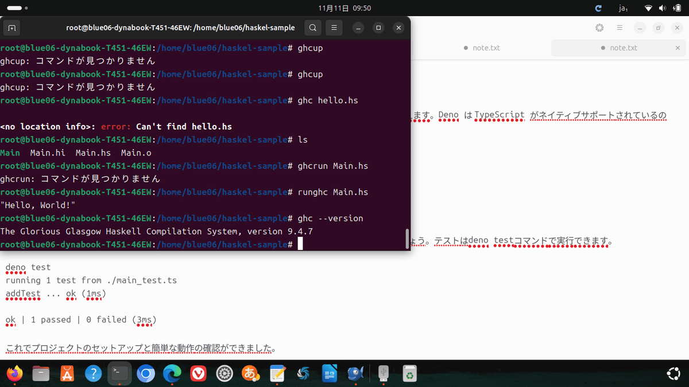Start Microsoft Edge from the dock
The height and width of the screenshot is (387, 689).
tap(172, 373)
